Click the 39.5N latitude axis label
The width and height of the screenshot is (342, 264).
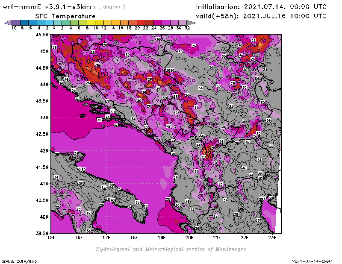(42, 233)
